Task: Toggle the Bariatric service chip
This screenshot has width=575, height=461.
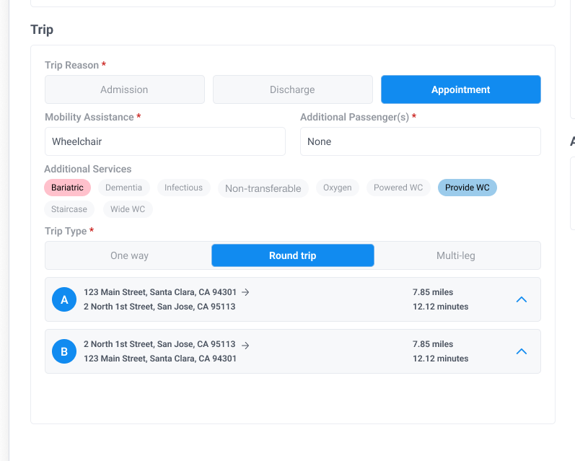Action: 68,188
